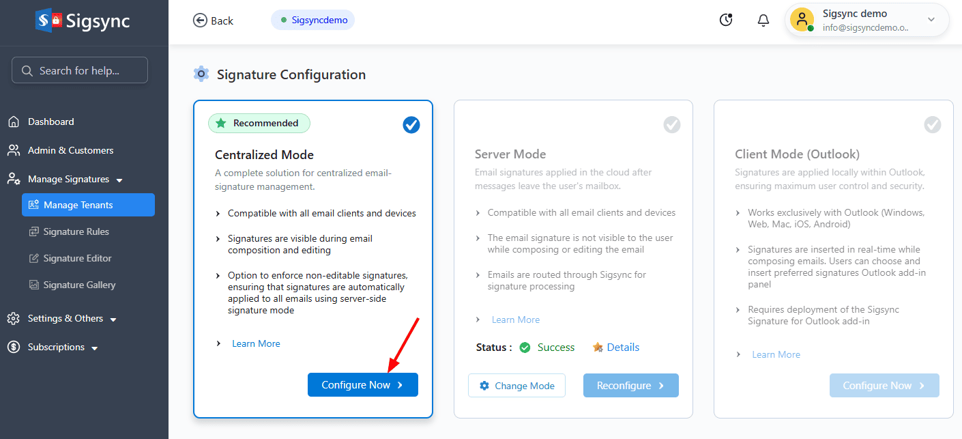The width and height of the screenshot is (962, 439).
Task: Click the history clock icon in header
Action: 726,20
